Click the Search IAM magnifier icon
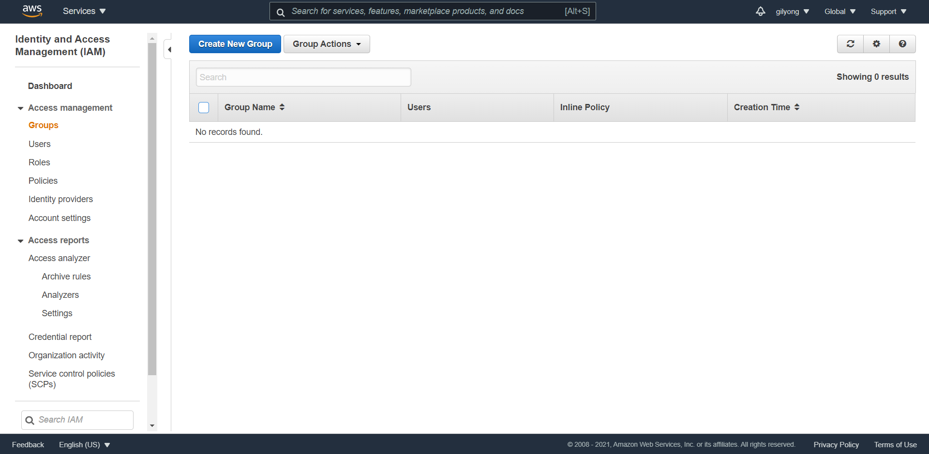Image resolution: width=929 pixels, height=454 pixels. [30, 420]
